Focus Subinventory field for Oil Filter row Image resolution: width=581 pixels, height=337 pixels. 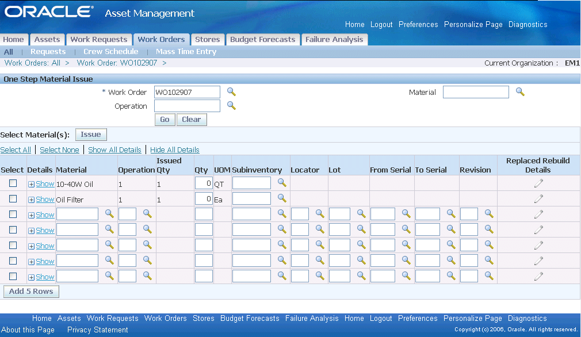click(251, 199)
